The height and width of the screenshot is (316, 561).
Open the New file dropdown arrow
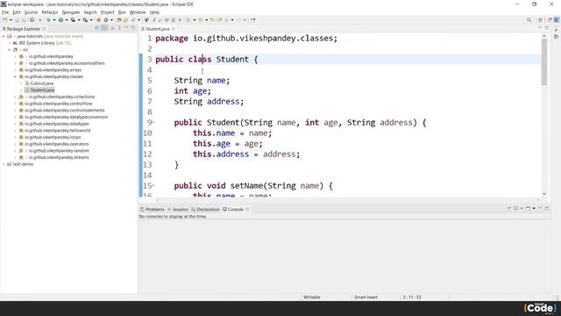click(x=11, y=20)
